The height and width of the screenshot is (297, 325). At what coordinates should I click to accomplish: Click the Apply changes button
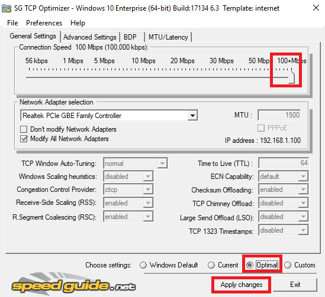[242, 285]
